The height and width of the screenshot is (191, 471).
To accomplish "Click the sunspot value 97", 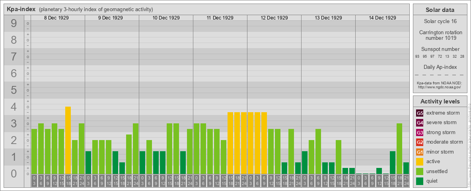I will click(432, 57).
